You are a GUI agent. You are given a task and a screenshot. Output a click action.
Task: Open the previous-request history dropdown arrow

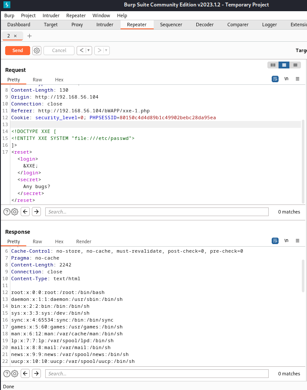point(89,50)
